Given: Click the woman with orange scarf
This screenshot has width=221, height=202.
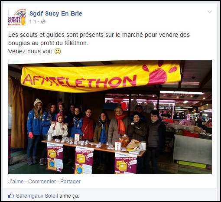Looking at the screenshot, I should point(119,124).
